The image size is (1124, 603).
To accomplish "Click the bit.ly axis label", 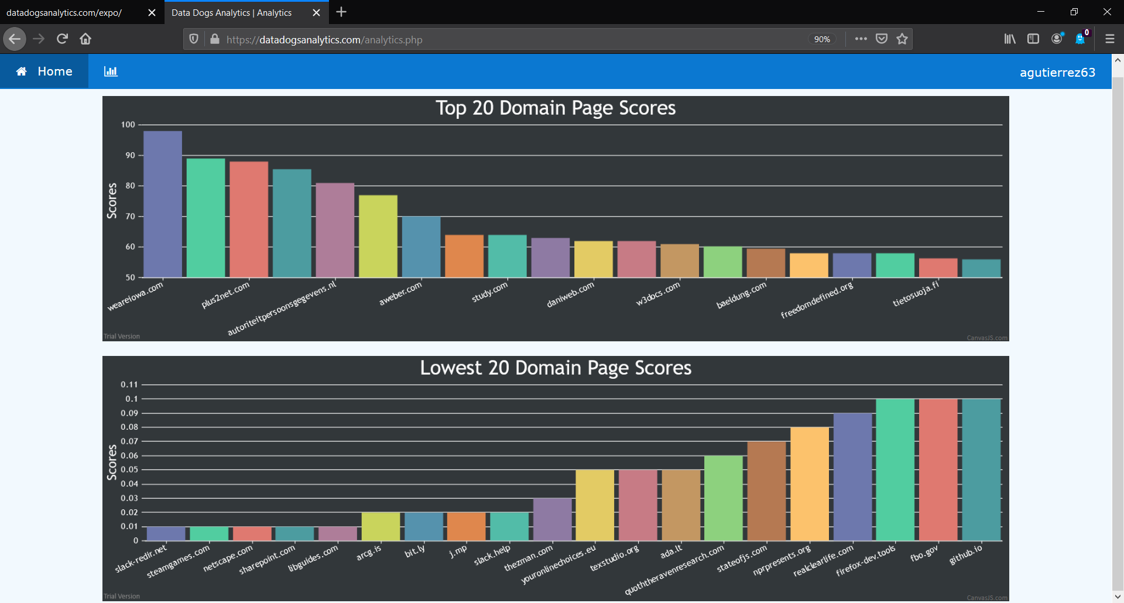I will click(x=415, y=550).
